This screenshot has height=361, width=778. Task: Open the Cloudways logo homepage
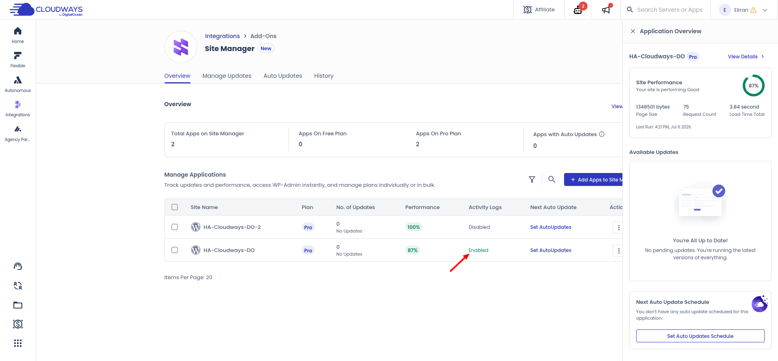coord(46,9)
